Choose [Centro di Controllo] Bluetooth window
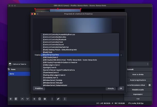The width and height of the screenshot is (157, 107). (x=80, y=40)
